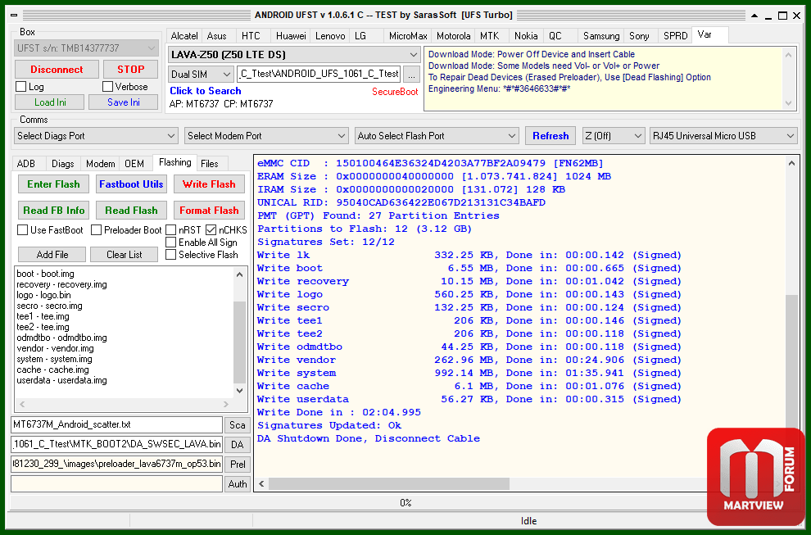Uncheck the nCHKS checkbox
This screenshot has height=535, width=811.
[211, 229]
